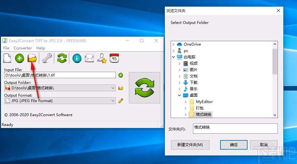Image resolution: width=297 pixels, height=164 pixels.
Task: Expand the 视频 folder node
Action: pos(179,63)
